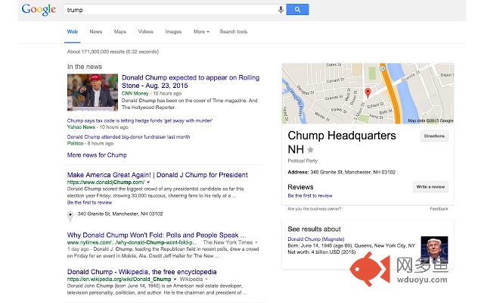
Task: Click the Directions button
Action: pyautogui.click(x=434, y=136)
